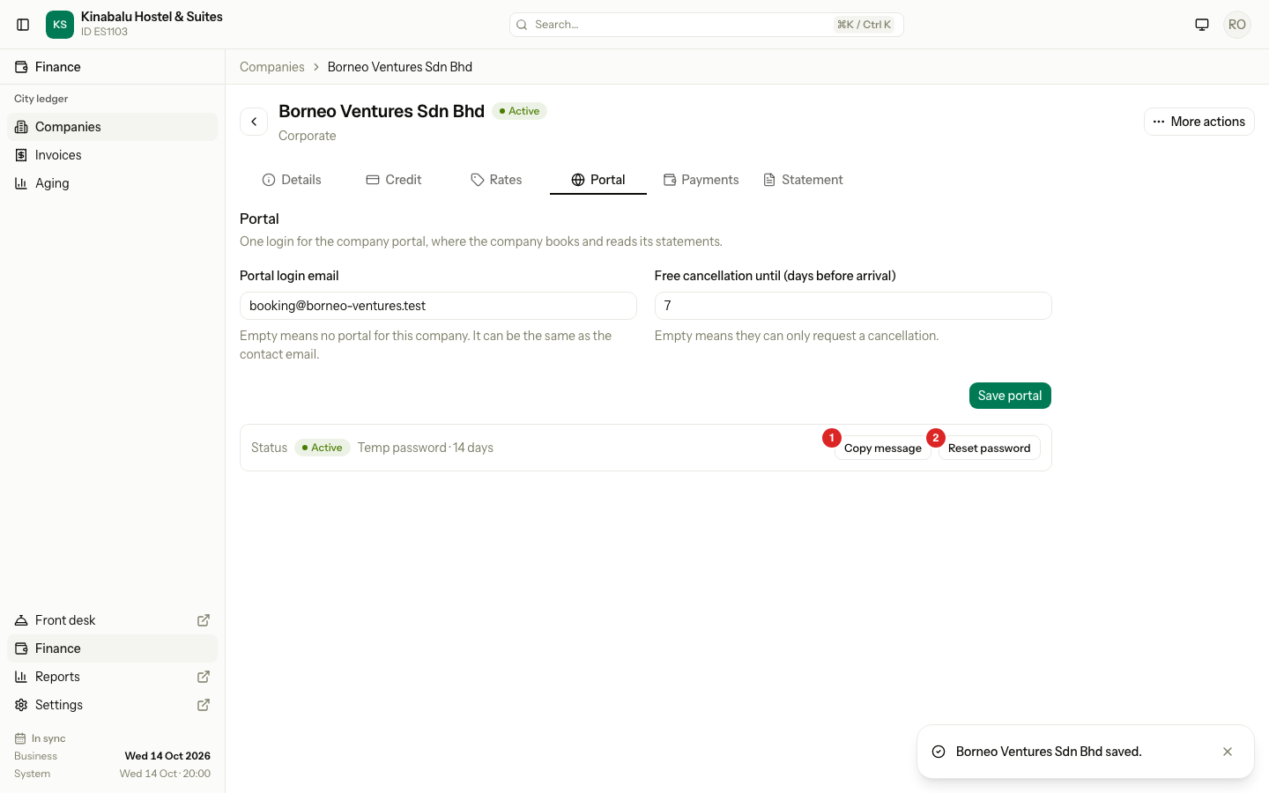The image size is (1269, 793).
Task: Switch to the Credit tab
Action: (x=394, y=180)
